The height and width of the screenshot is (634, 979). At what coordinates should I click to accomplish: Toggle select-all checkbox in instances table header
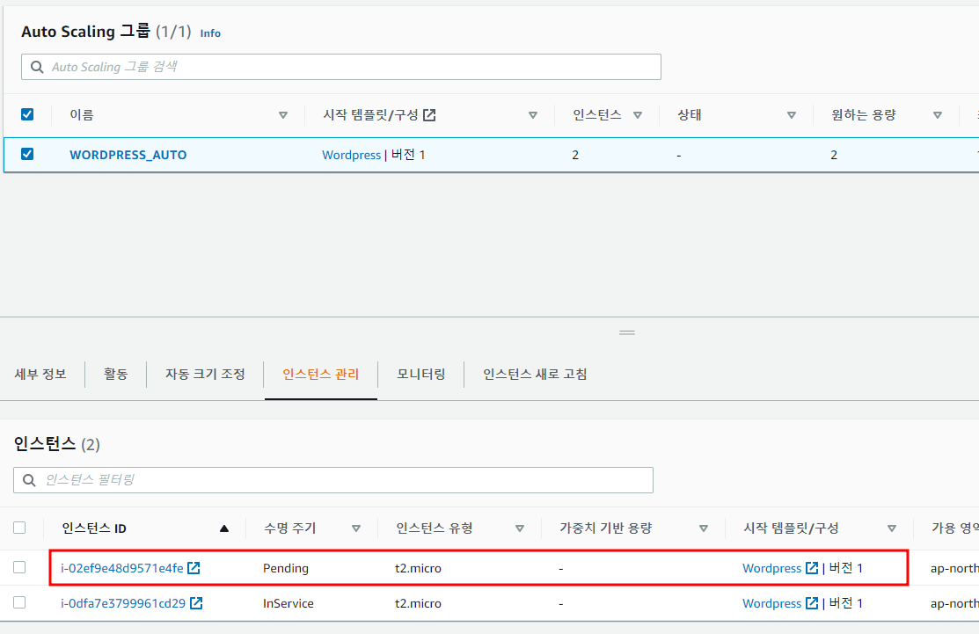(19, 528)
